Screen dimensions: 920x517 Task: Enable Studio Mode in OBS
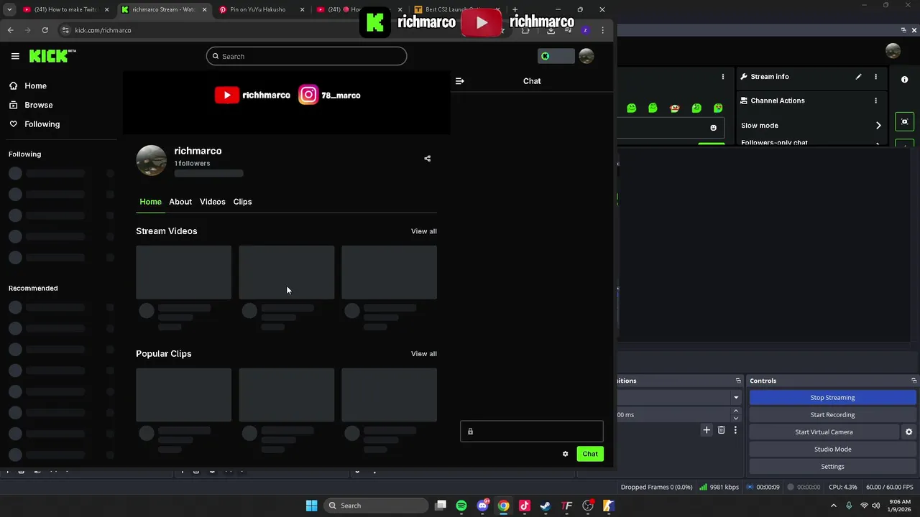tap(832, 450)
